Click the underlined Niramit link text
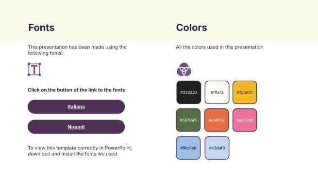Viewport: 318px width, 178px height. [76, 127]
